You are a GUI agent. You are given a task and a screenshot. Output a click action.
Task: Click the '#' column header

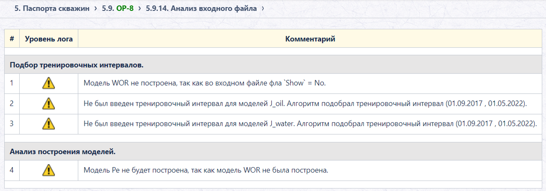[x=12, y=39]
